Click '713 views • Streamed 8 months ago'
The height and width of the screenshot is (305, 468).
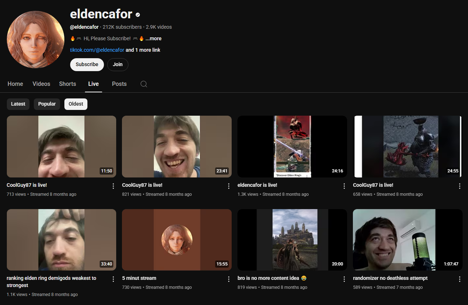[x=41, y=194]
